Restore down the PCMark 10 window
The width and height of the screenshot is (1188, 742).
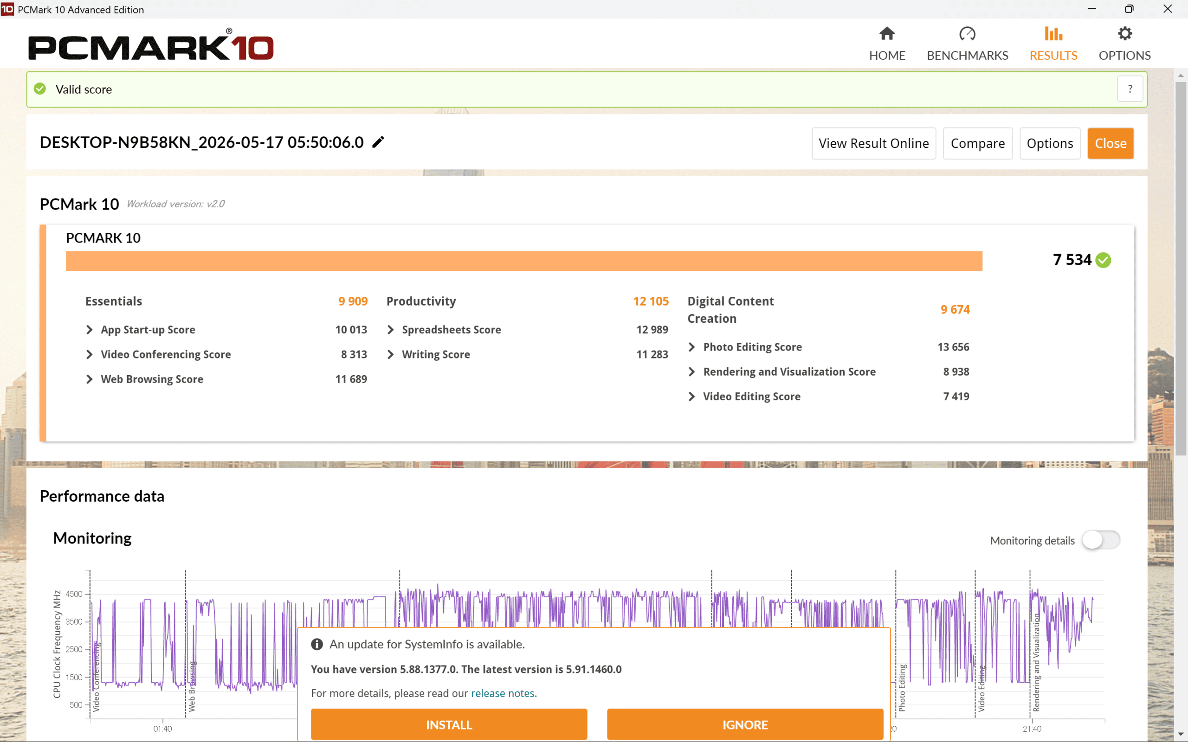pyautogui.click(x=1130, y=9)
